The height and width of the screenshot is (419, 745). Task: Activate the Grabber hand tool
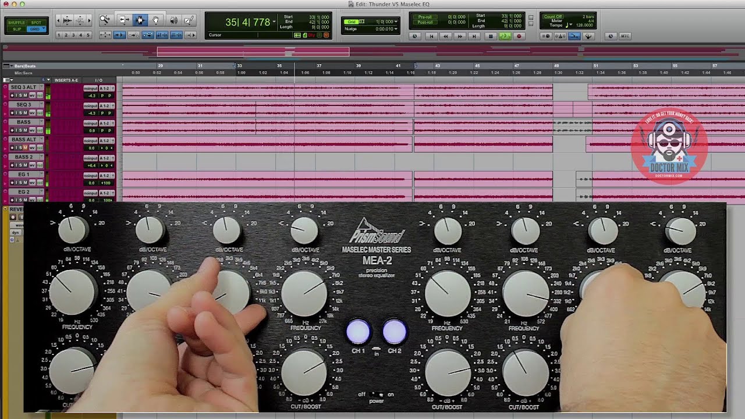[x=156, y=20]
